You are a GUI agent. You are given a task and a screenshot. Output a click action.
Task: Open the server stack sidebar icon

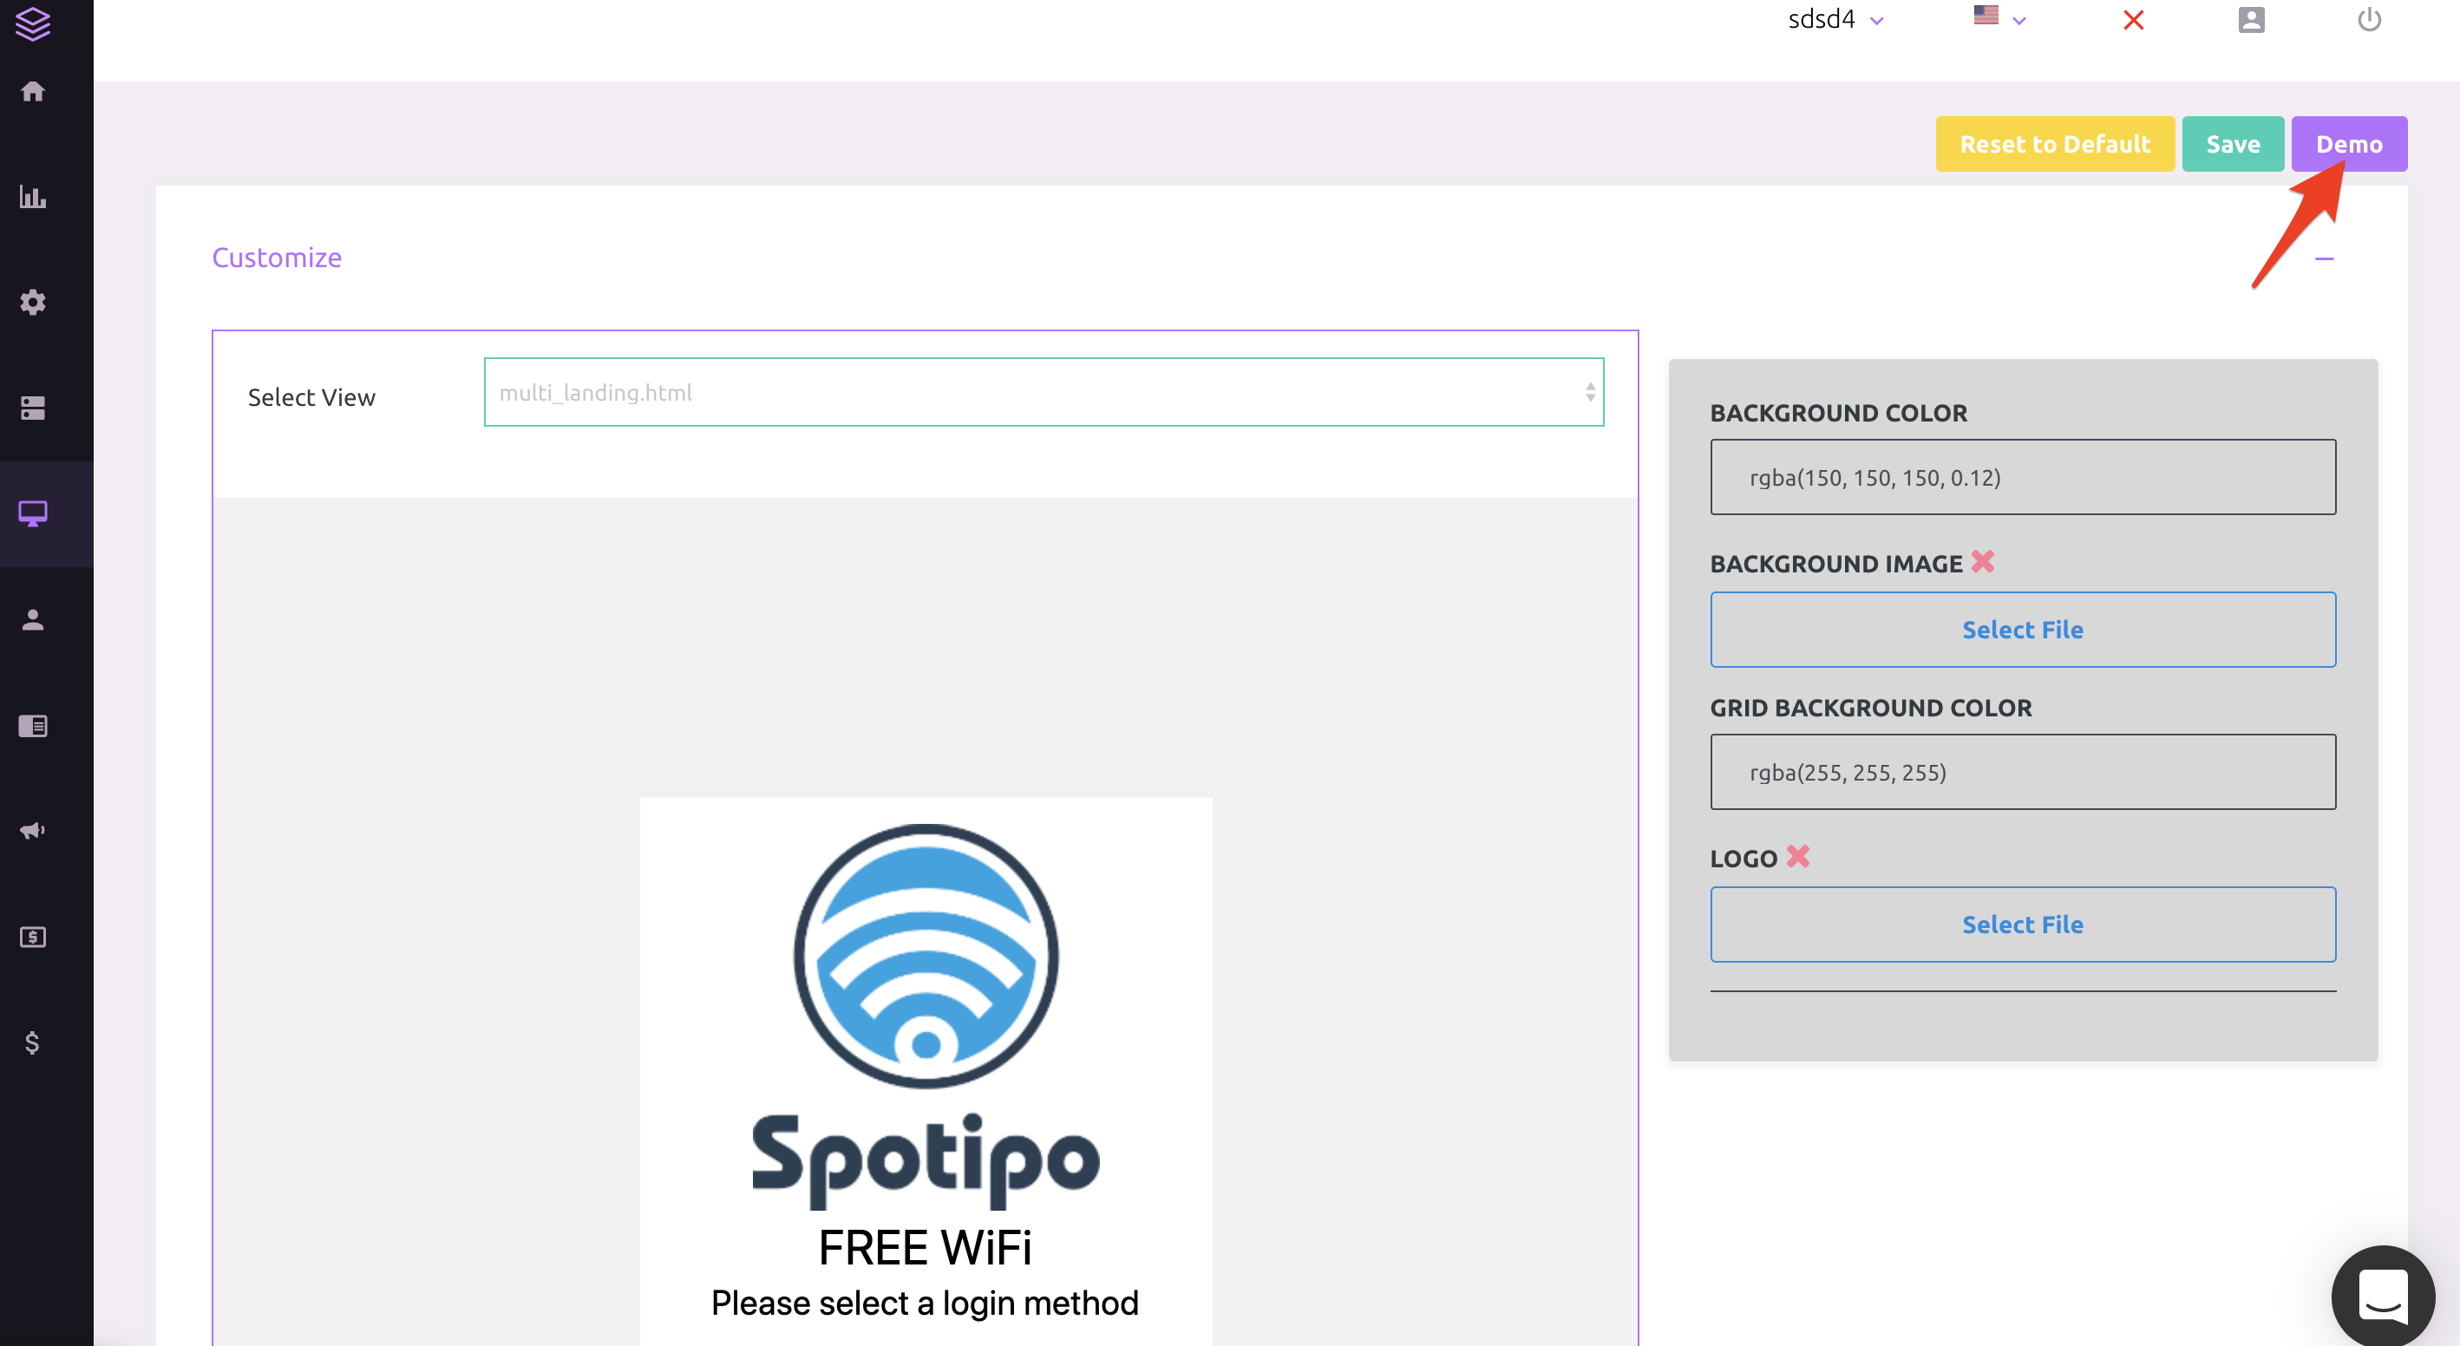32,408
